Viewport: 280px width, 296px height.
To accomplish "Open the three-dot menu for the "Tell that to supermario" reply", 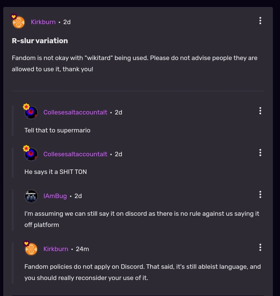I will [260, 111].
